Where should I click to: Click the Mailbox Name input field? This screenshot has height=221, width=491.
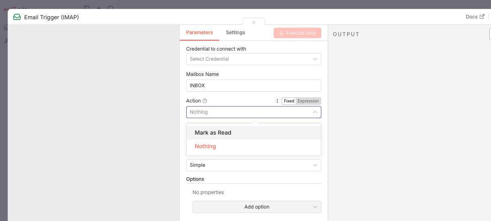254,86
